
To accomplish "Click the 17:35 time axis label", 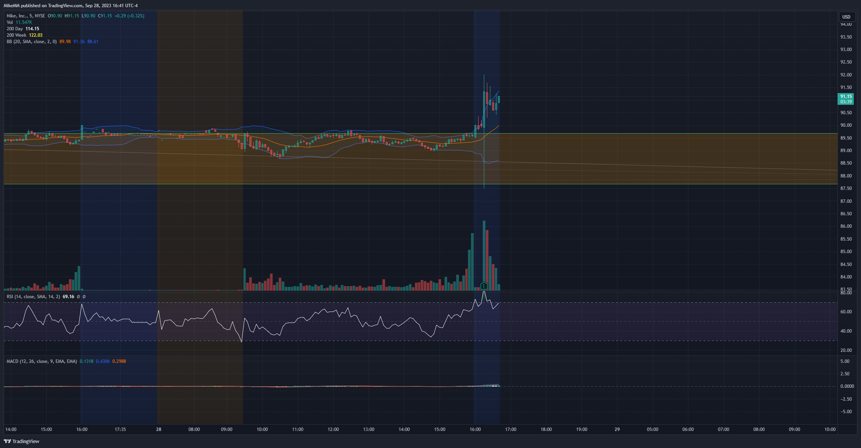I will pyautogui.click(x=120, y=429).
